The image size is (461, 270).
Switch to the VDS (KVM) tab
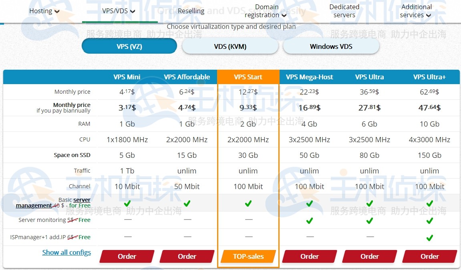pyautogui.click(x=230, y=46)
